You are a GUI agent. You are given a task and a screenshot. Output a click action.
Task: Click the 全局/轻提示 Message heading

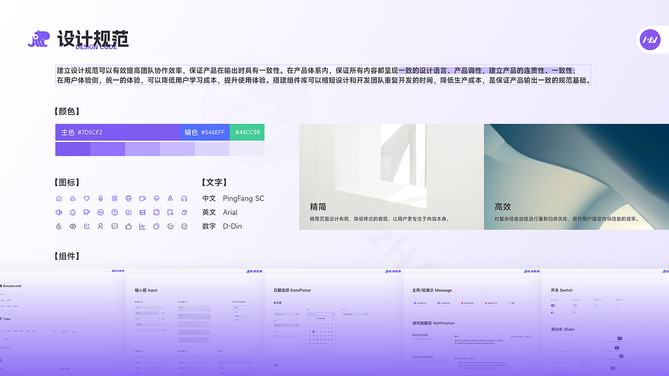(432, 290)
